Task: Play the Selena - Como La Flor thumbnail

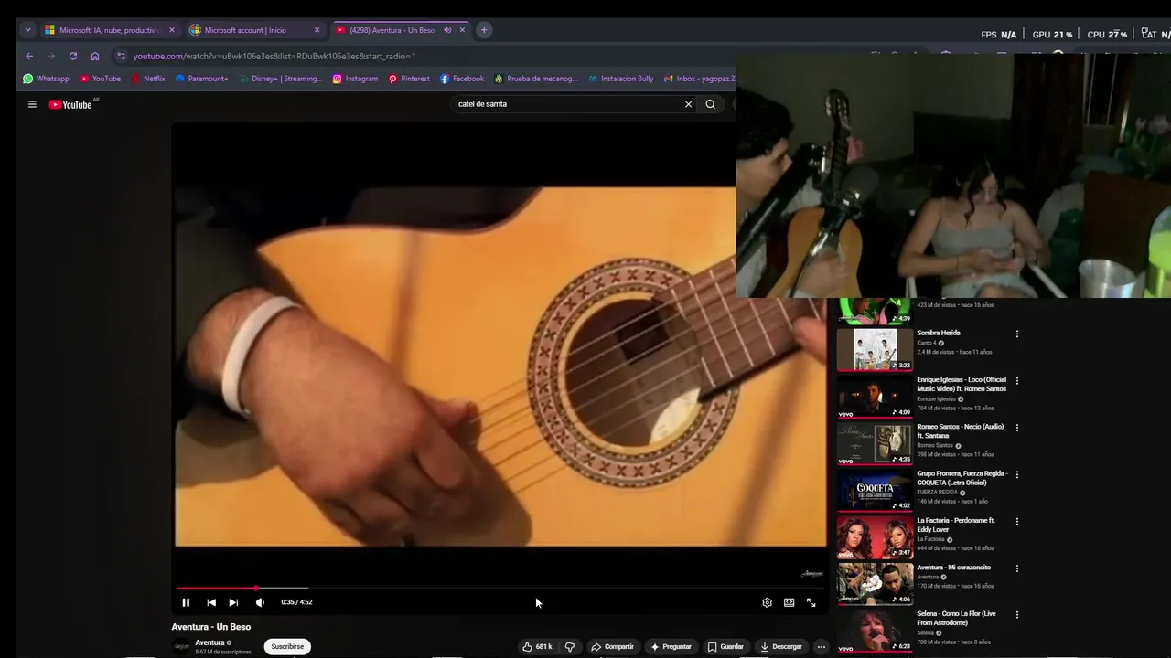Action: pyautogui.click(x=875, y=631)
